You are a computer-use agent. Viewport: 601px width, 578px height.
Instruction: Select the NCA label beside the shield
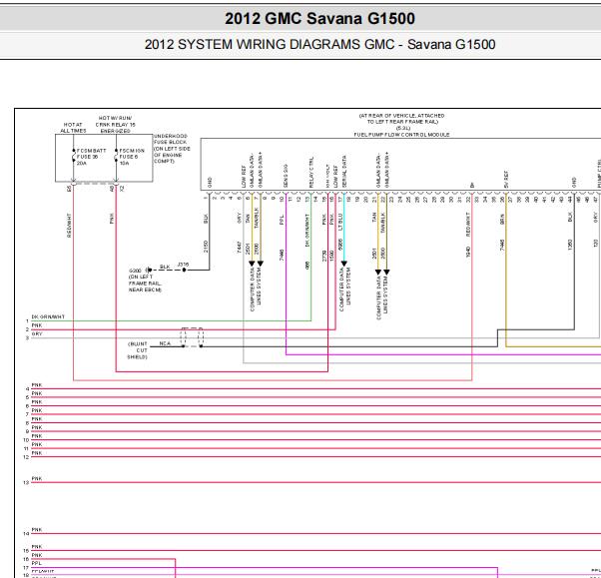pyautogui.click(x=165, y=343)
